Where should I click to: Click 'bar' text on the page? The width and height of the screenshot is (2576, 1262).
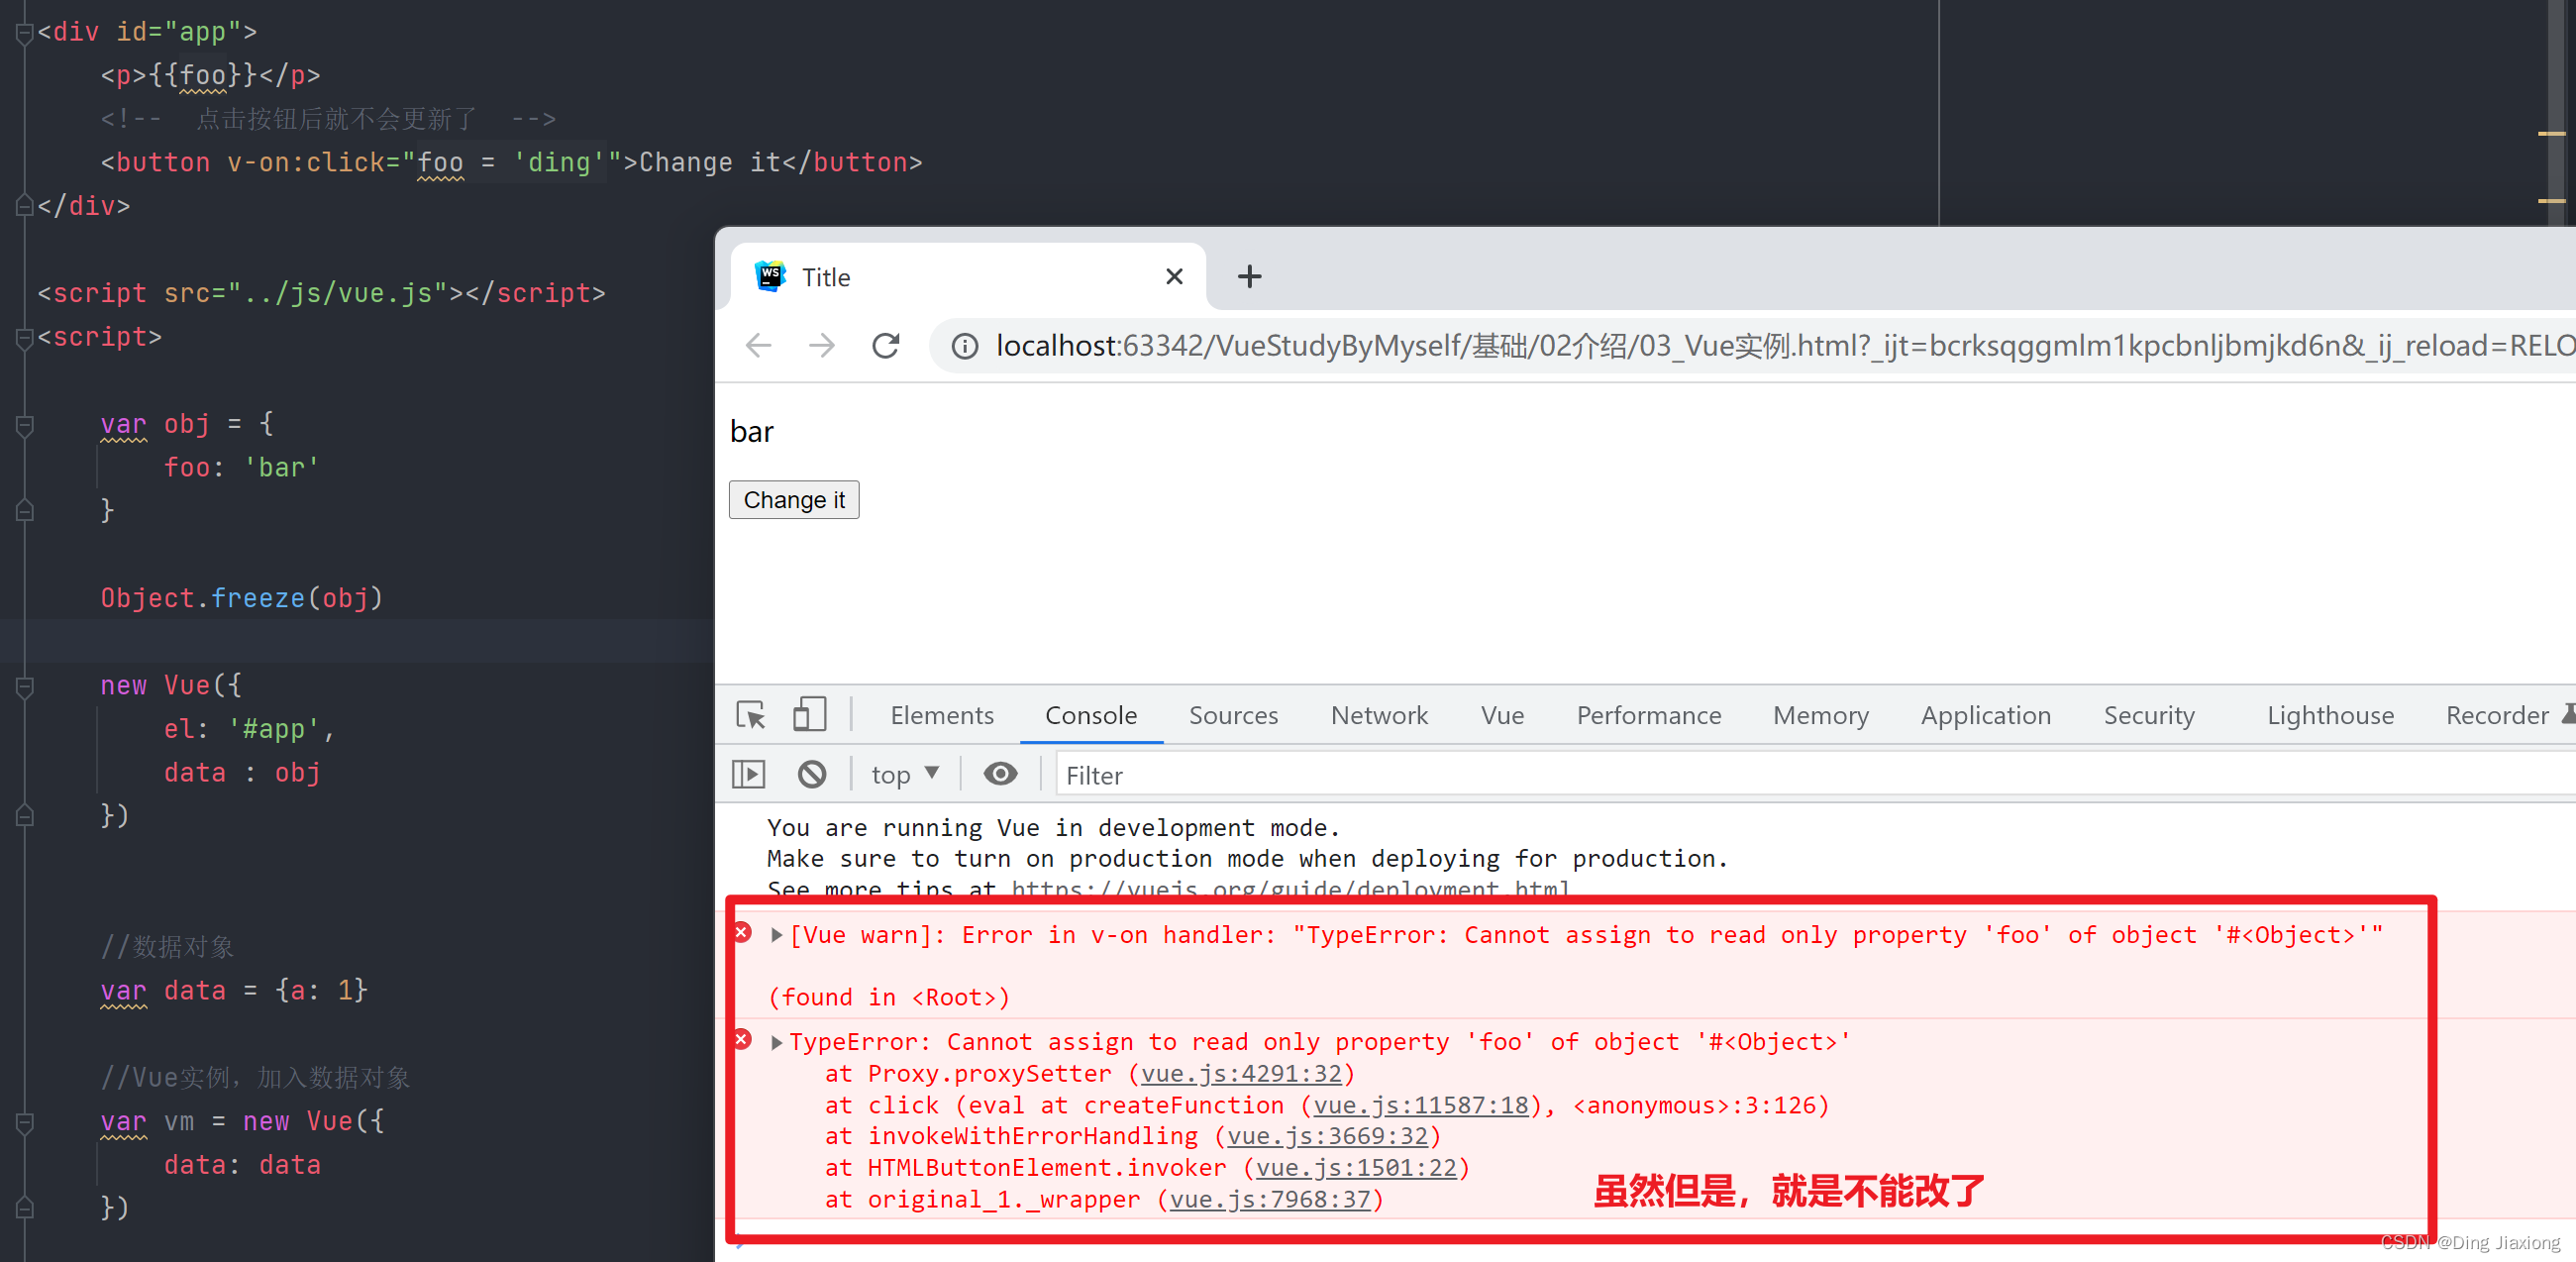(x=752, y=432)
